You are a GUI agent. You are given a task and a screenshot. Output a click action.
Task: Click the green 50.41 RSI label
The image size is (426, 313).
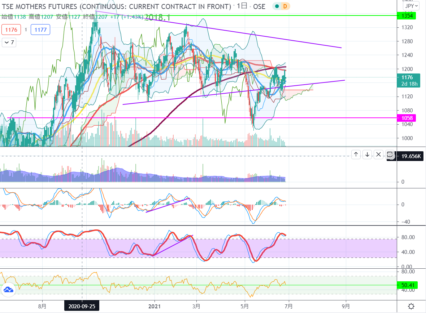click(408, 285)
